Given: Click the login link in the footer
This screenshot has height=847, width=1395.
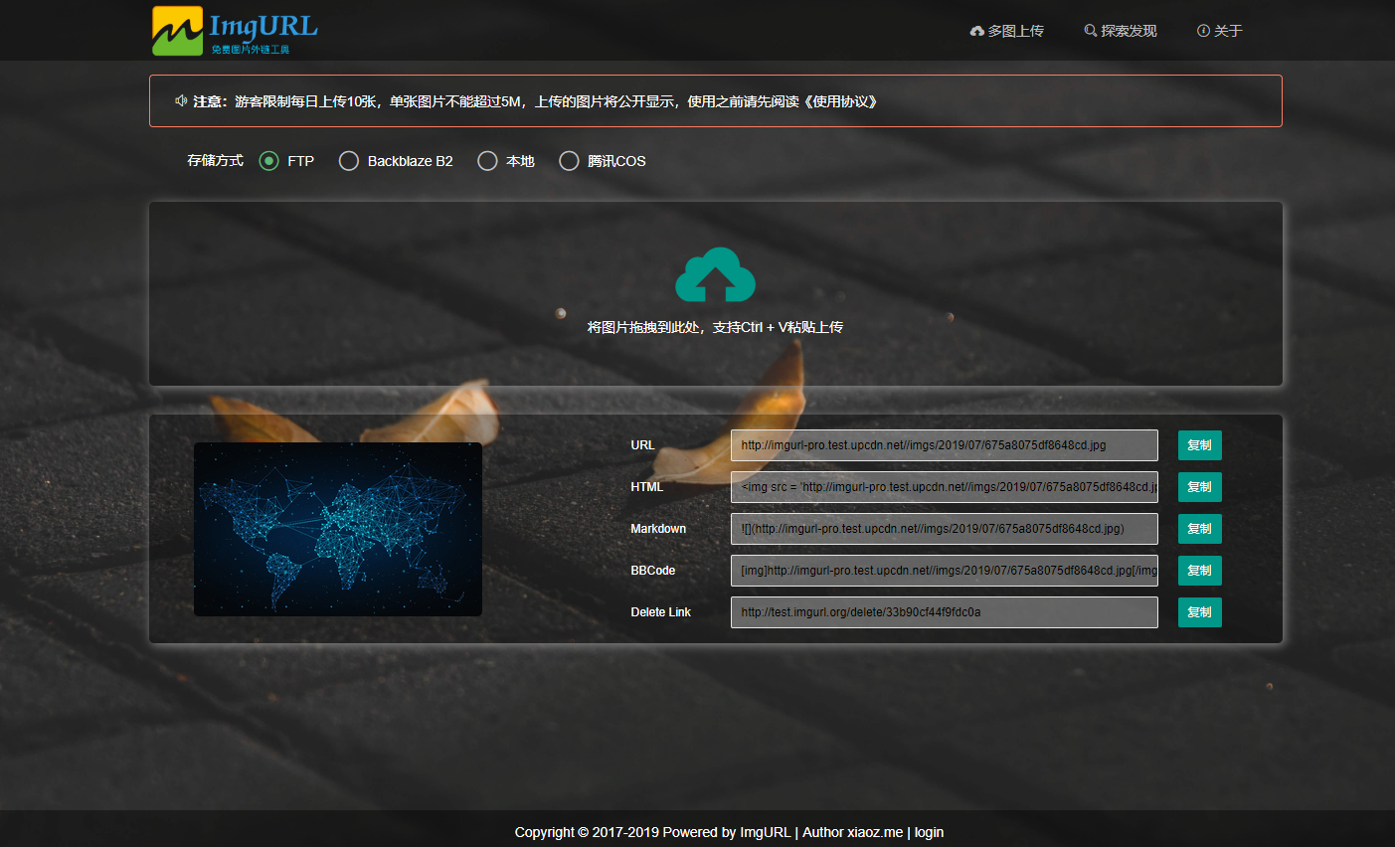Looking at the screenshot, I should coord(929,832).
